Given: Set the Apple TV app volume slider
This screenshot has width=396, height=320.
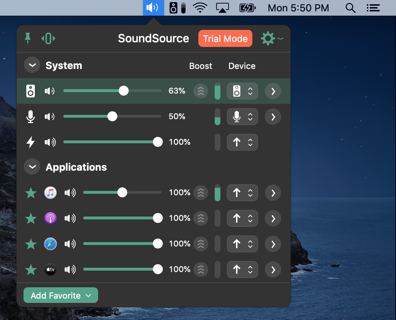Looking at the screenshot, I should coord(123,269).
